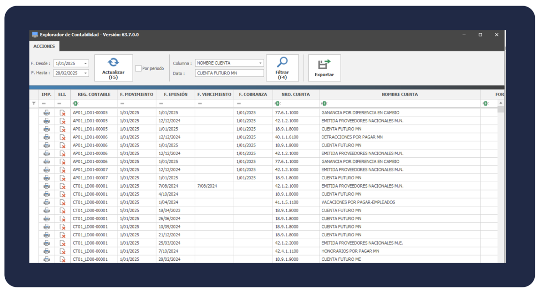Screen dimensions: 540x293
Task: Delete the HONORARIOS POR PAGAR MN row
Action: (62, 251)
